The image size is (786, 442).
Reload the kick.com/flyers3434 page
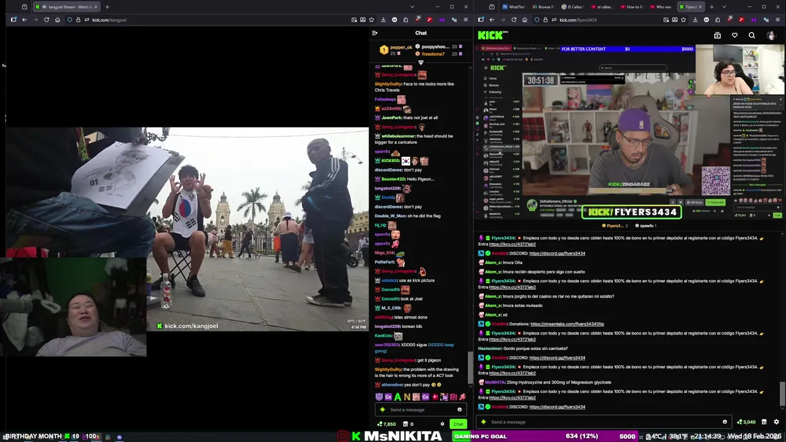(514, 20)
